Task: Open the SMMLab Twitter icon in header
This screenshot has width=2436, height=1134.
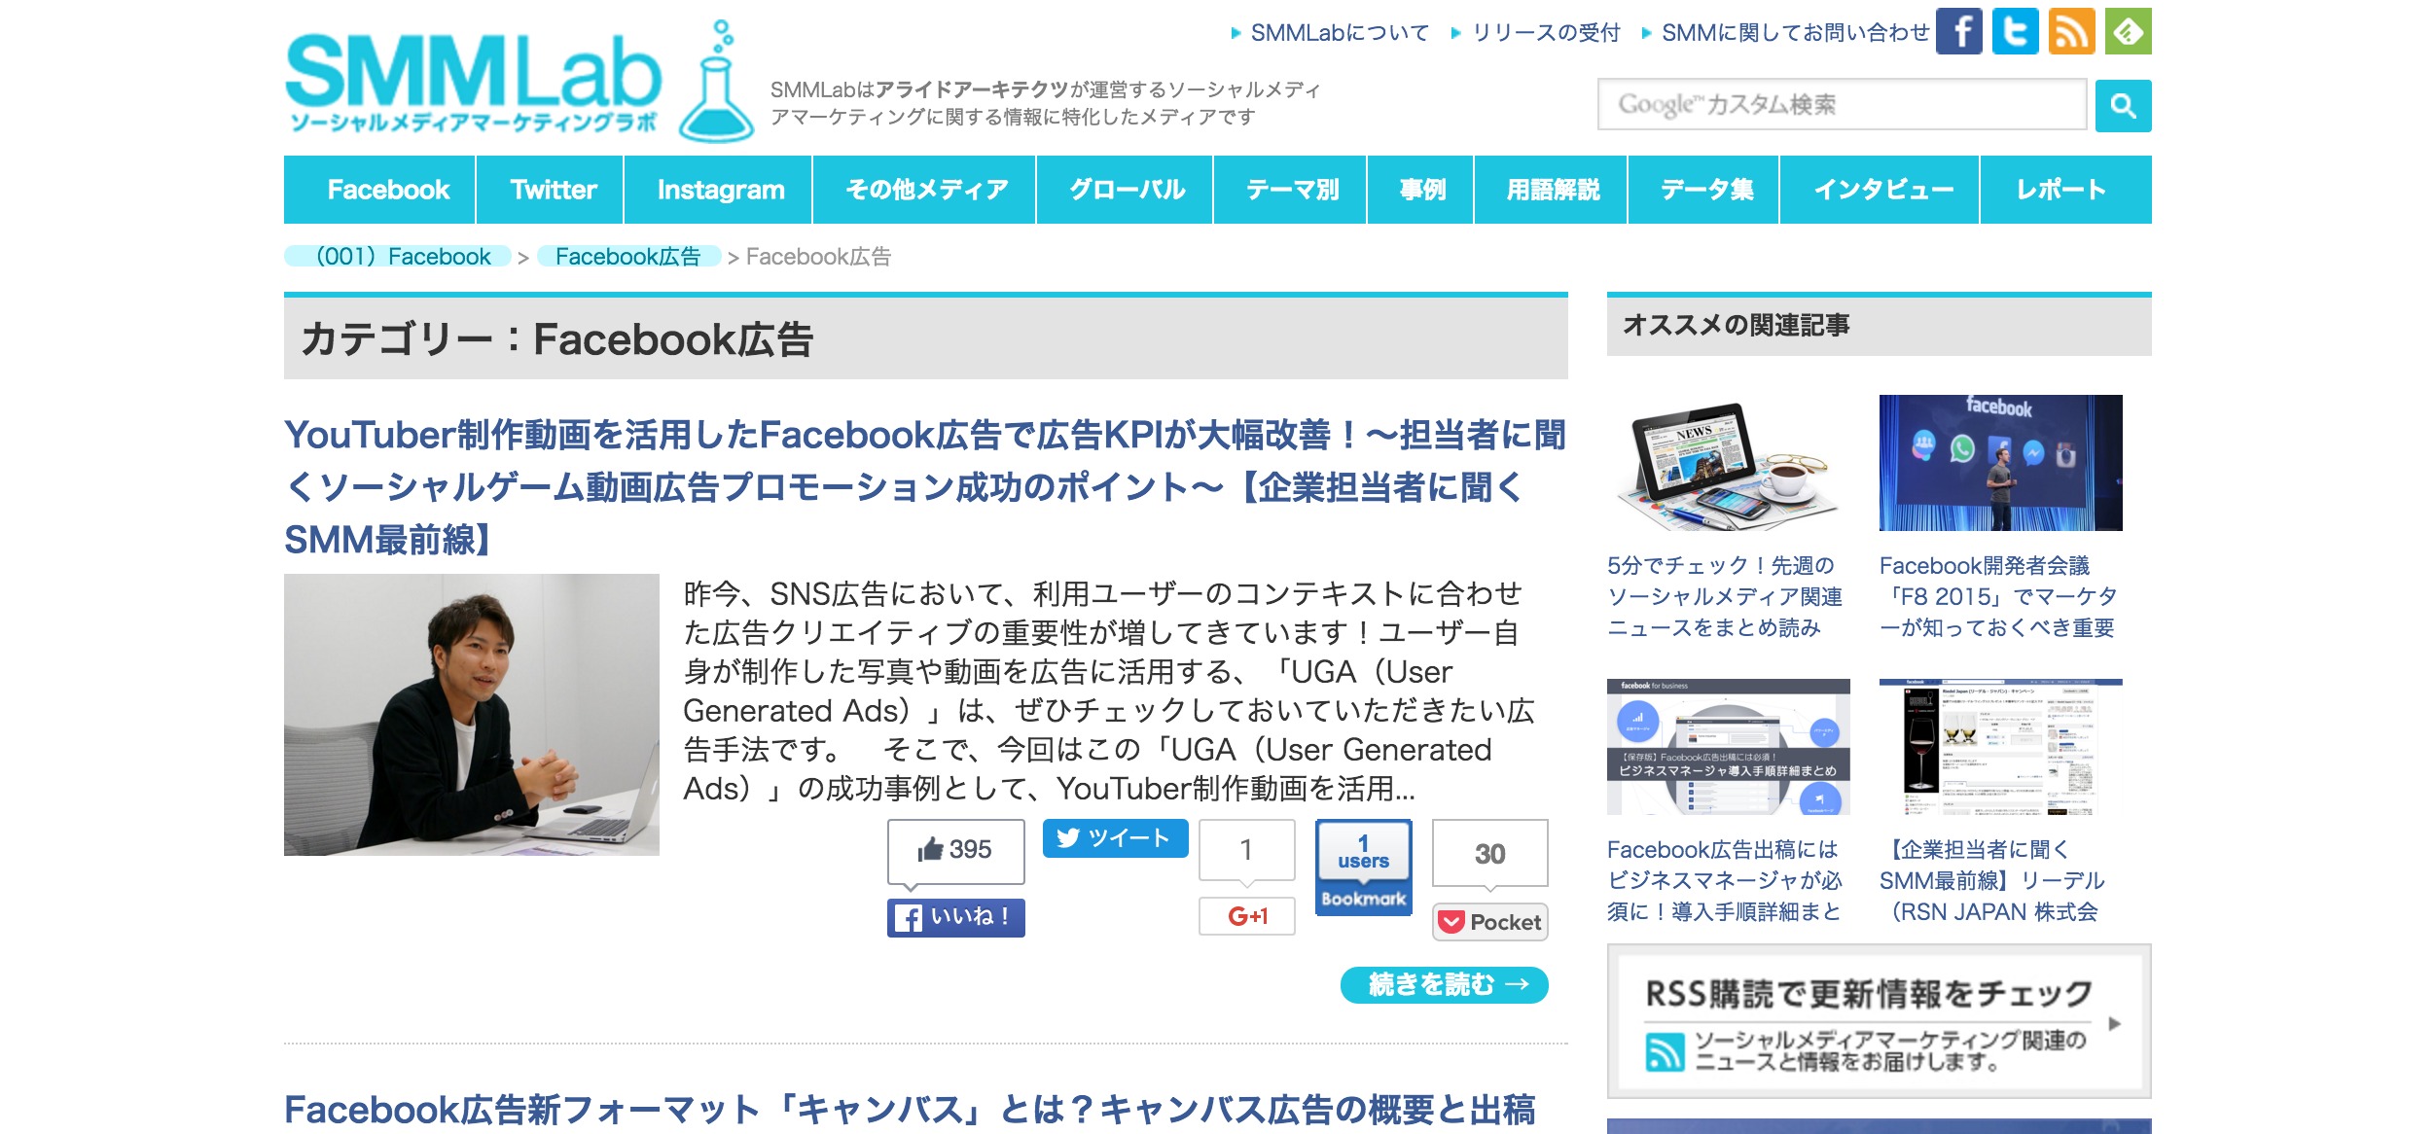Action: (x=2016, y=32)
